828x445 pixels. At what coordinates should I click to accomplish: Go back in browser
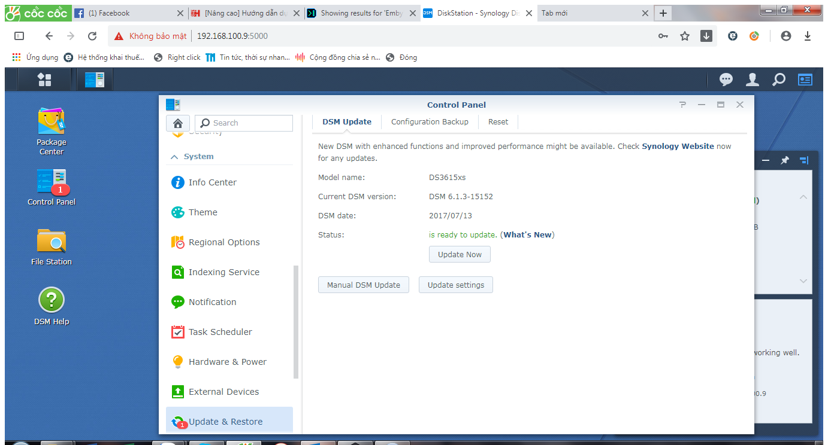tap(49, 36)
